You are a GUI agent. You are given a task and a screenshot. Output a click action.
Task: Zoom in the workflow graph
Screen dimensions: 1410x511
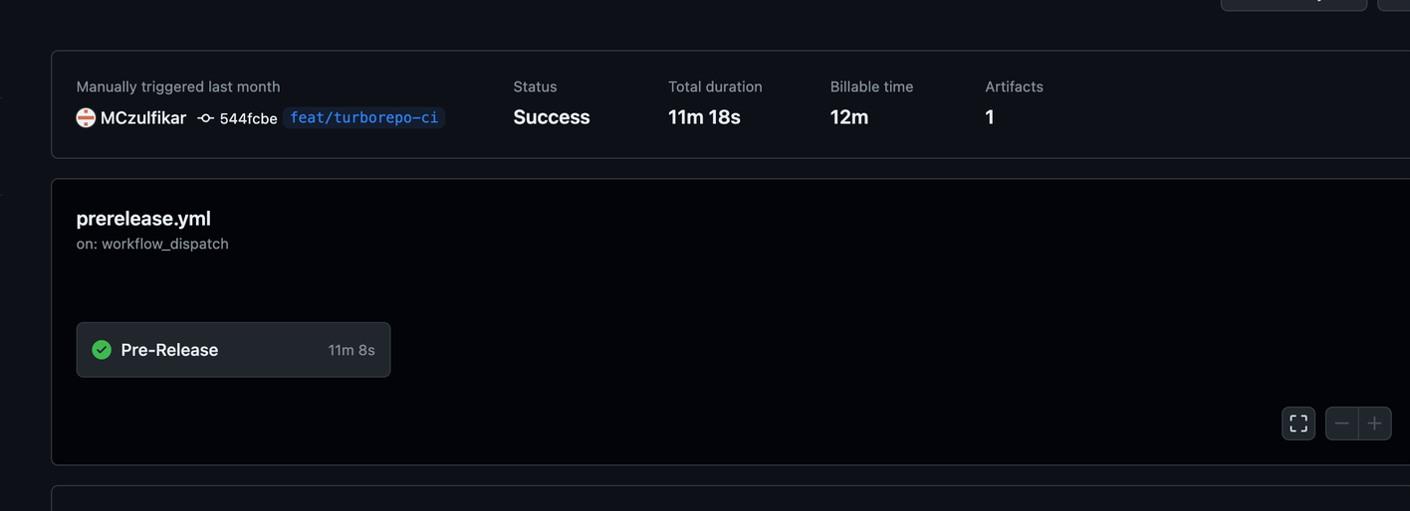(x=1375, y=424)
